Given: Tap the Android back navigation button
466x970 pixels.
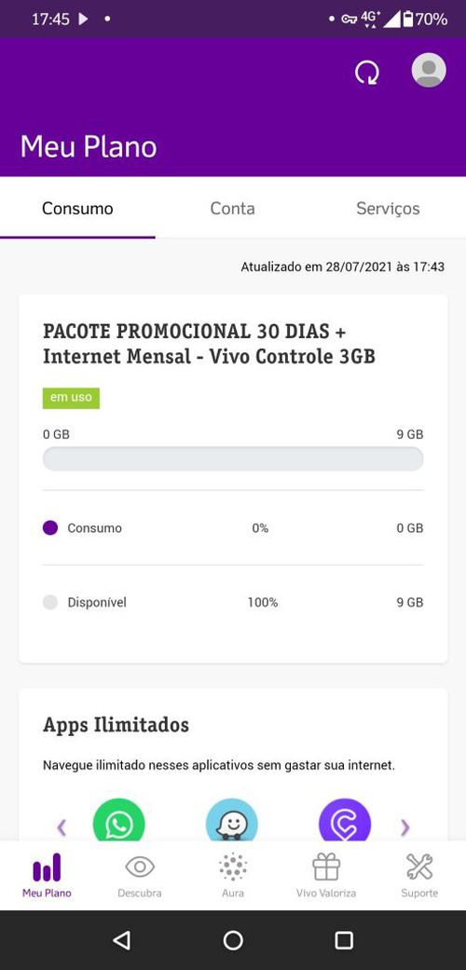Looking at the screenshot, I should (122, 940).
